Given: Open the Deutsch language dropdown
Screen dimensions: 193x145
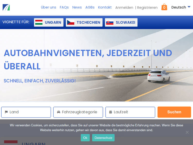Looking at the screenshot, I should click(181, 7).
